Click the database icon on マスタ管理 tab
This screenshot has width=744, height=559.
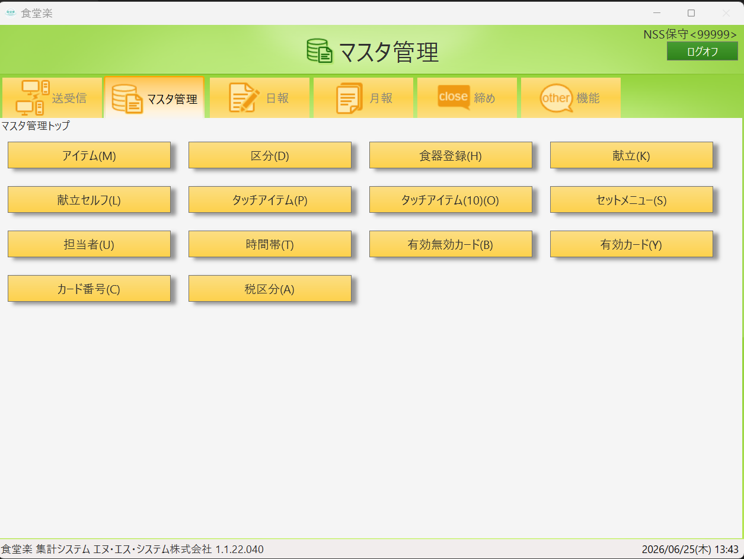point(127,98)
